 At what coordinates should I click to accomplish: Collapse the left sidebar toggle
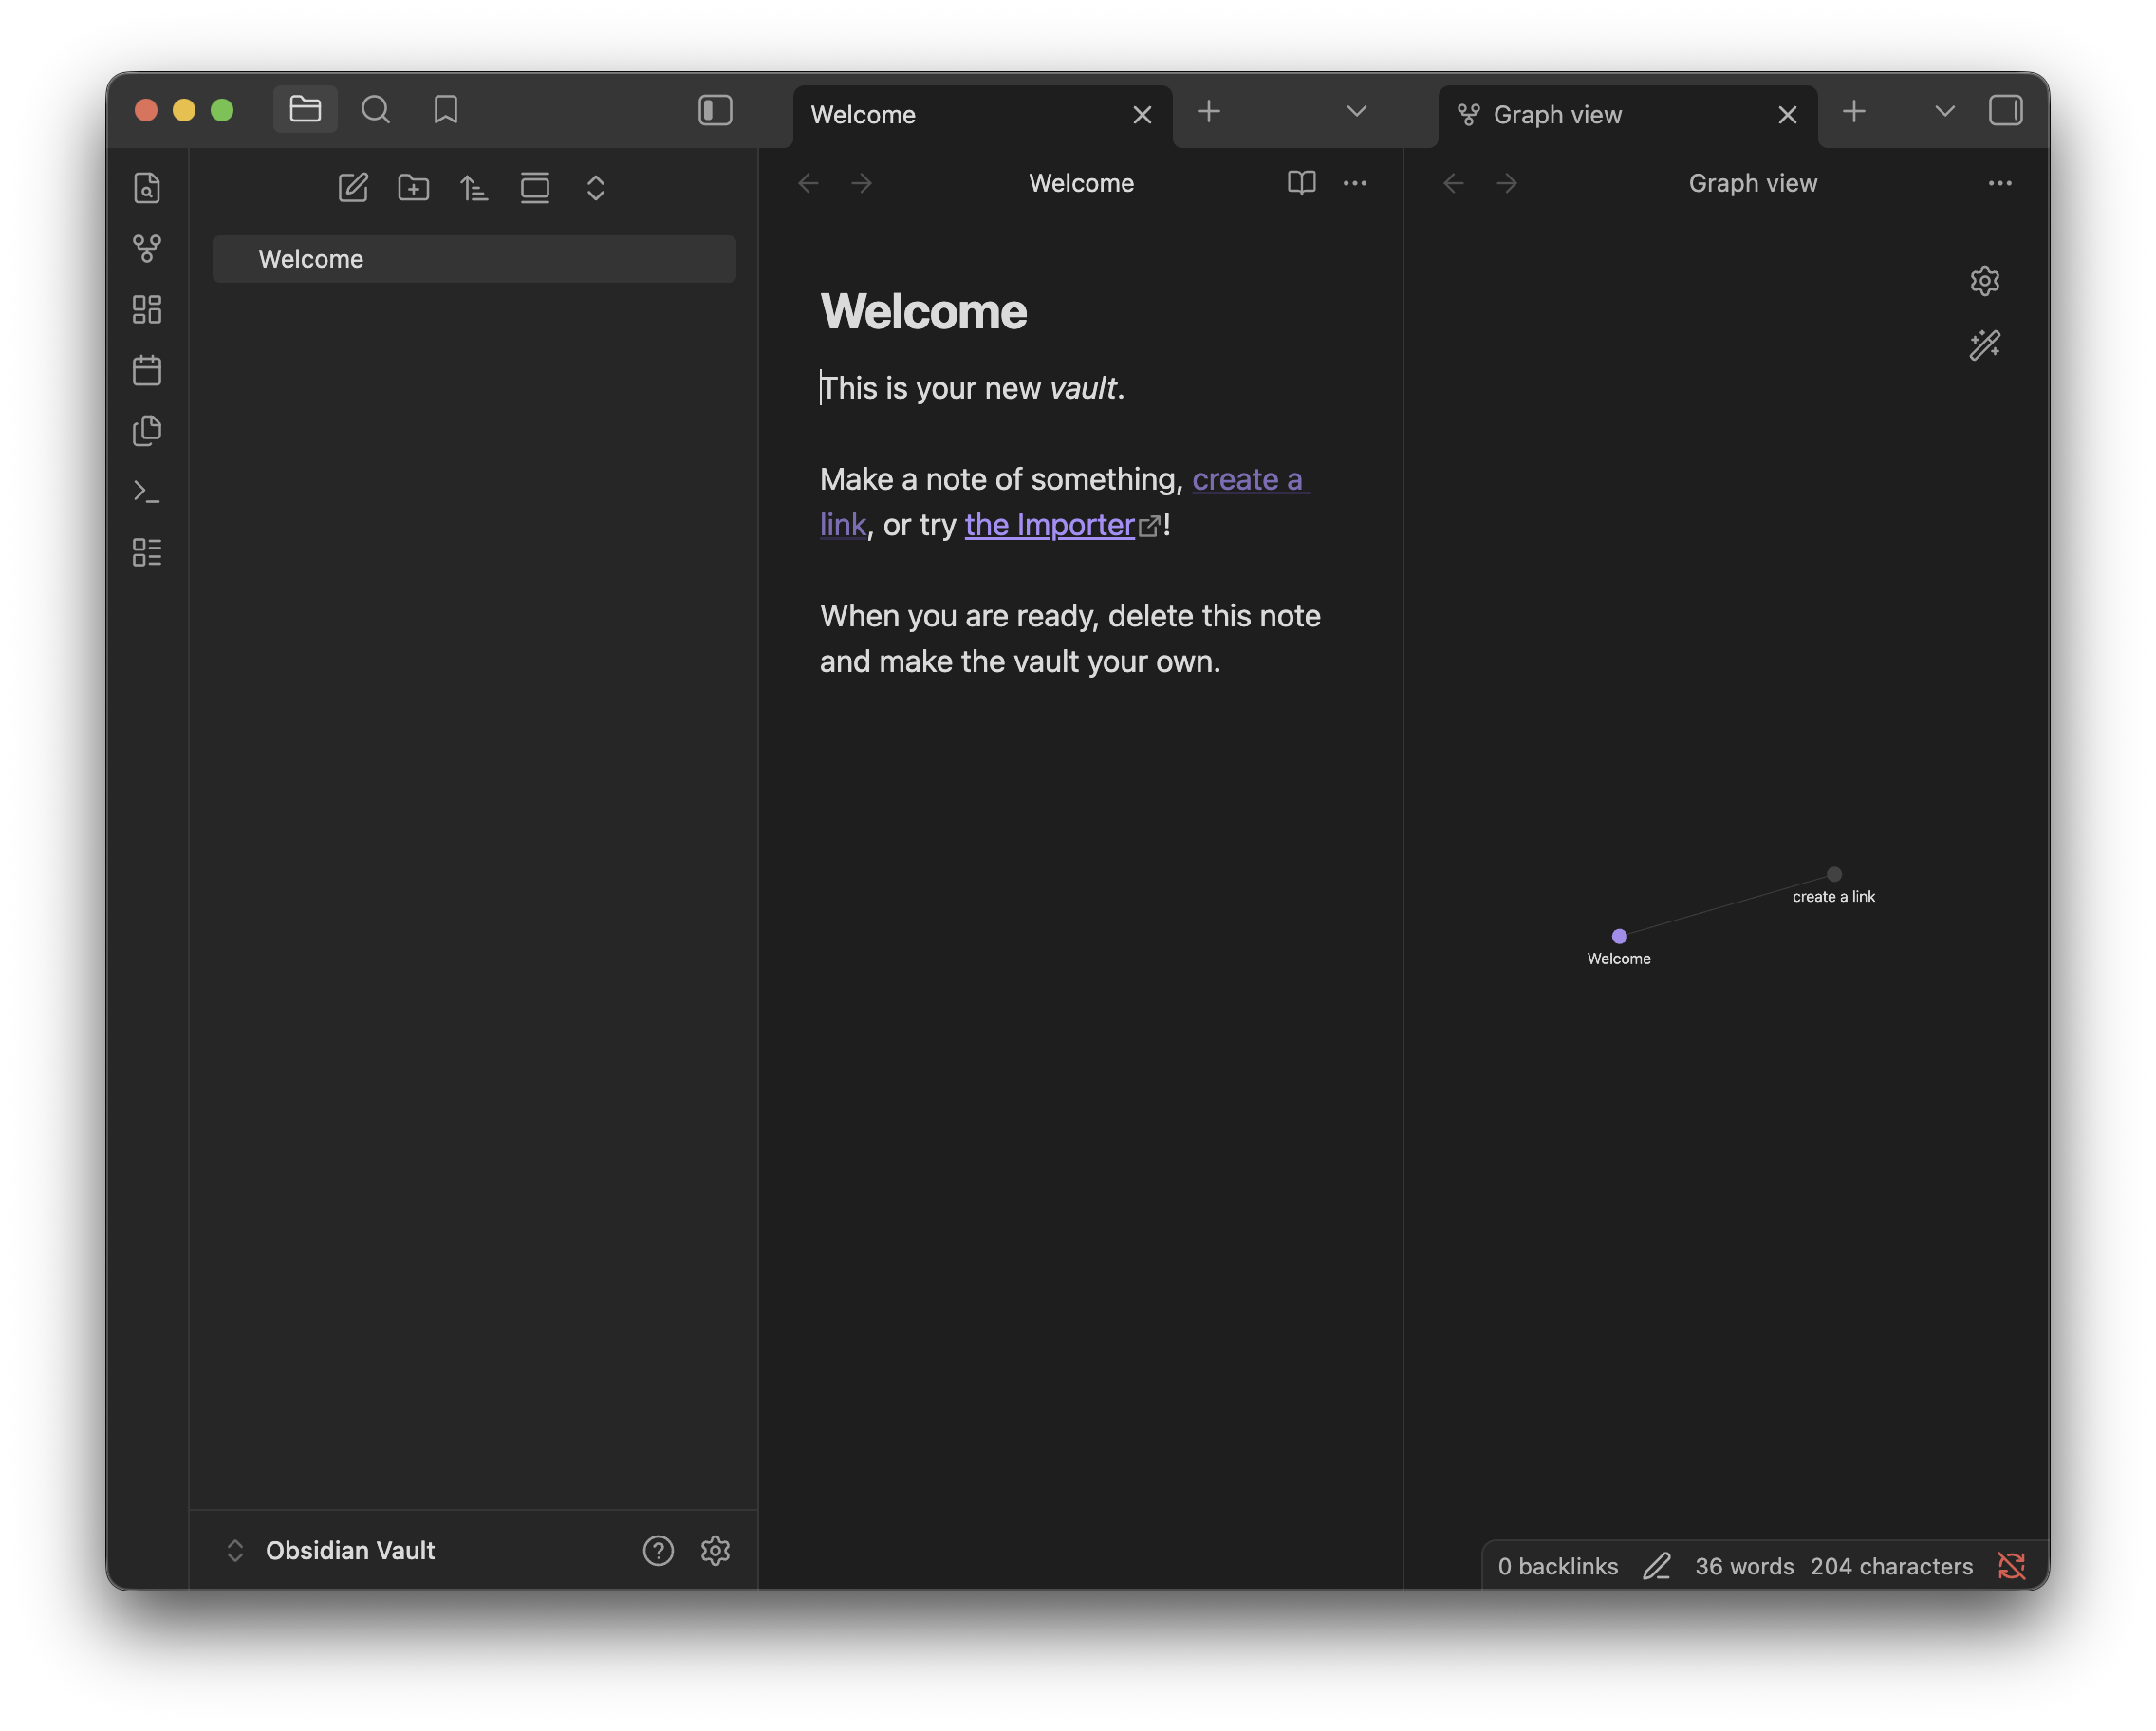tap(715, 110)
